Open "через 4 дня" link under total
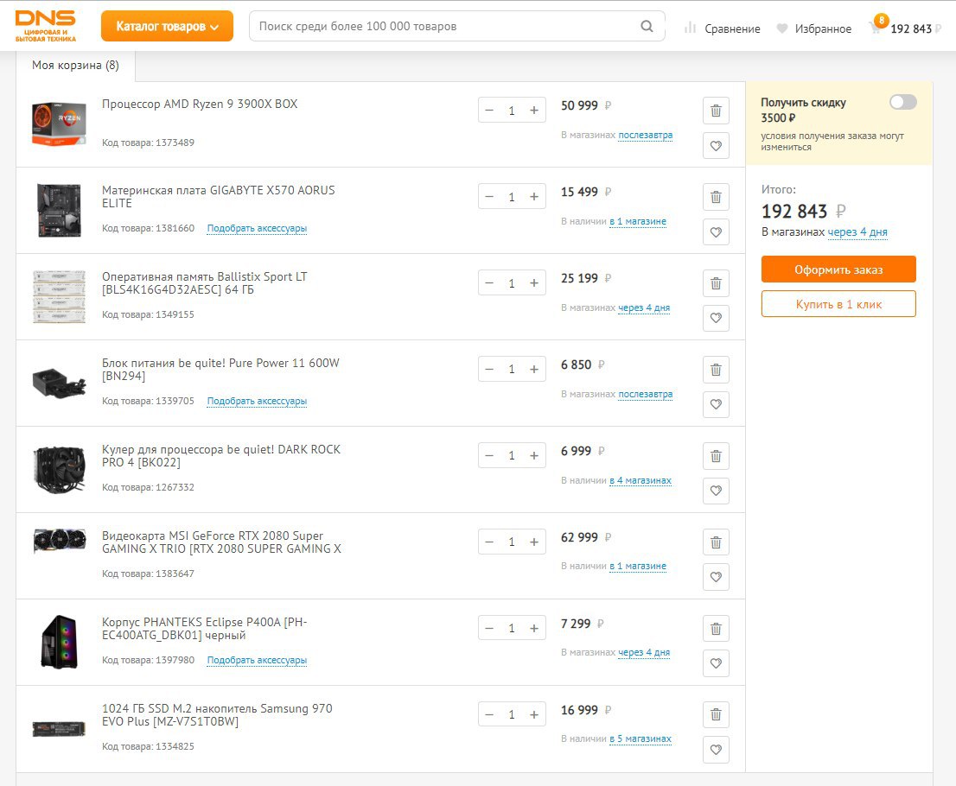This screenshot has width=956, height=786. 857,232
